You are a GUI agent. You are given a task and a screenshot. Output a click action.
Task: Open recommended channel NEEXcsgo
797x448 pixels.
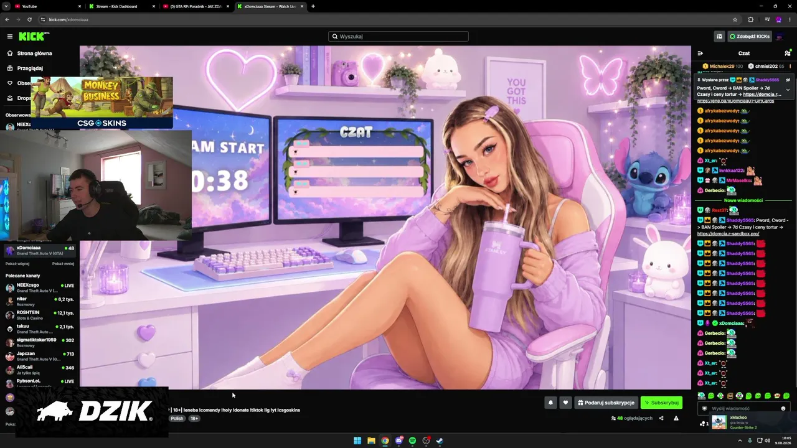(x=40, y=287)
